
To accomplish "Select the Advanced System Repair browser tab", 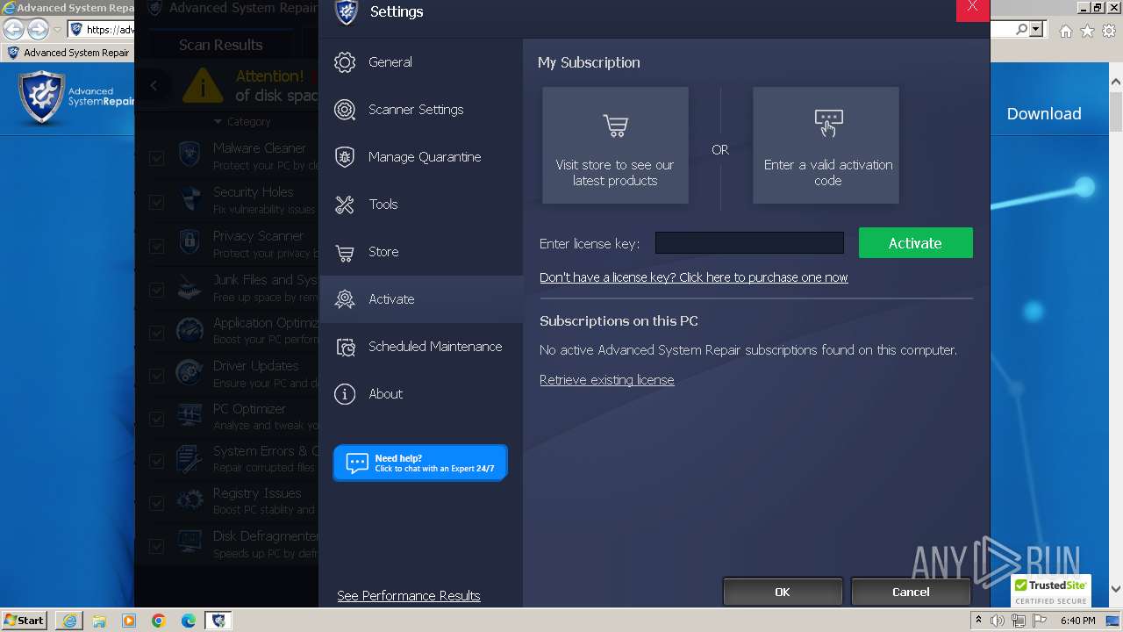I will (x=68, y=53).
